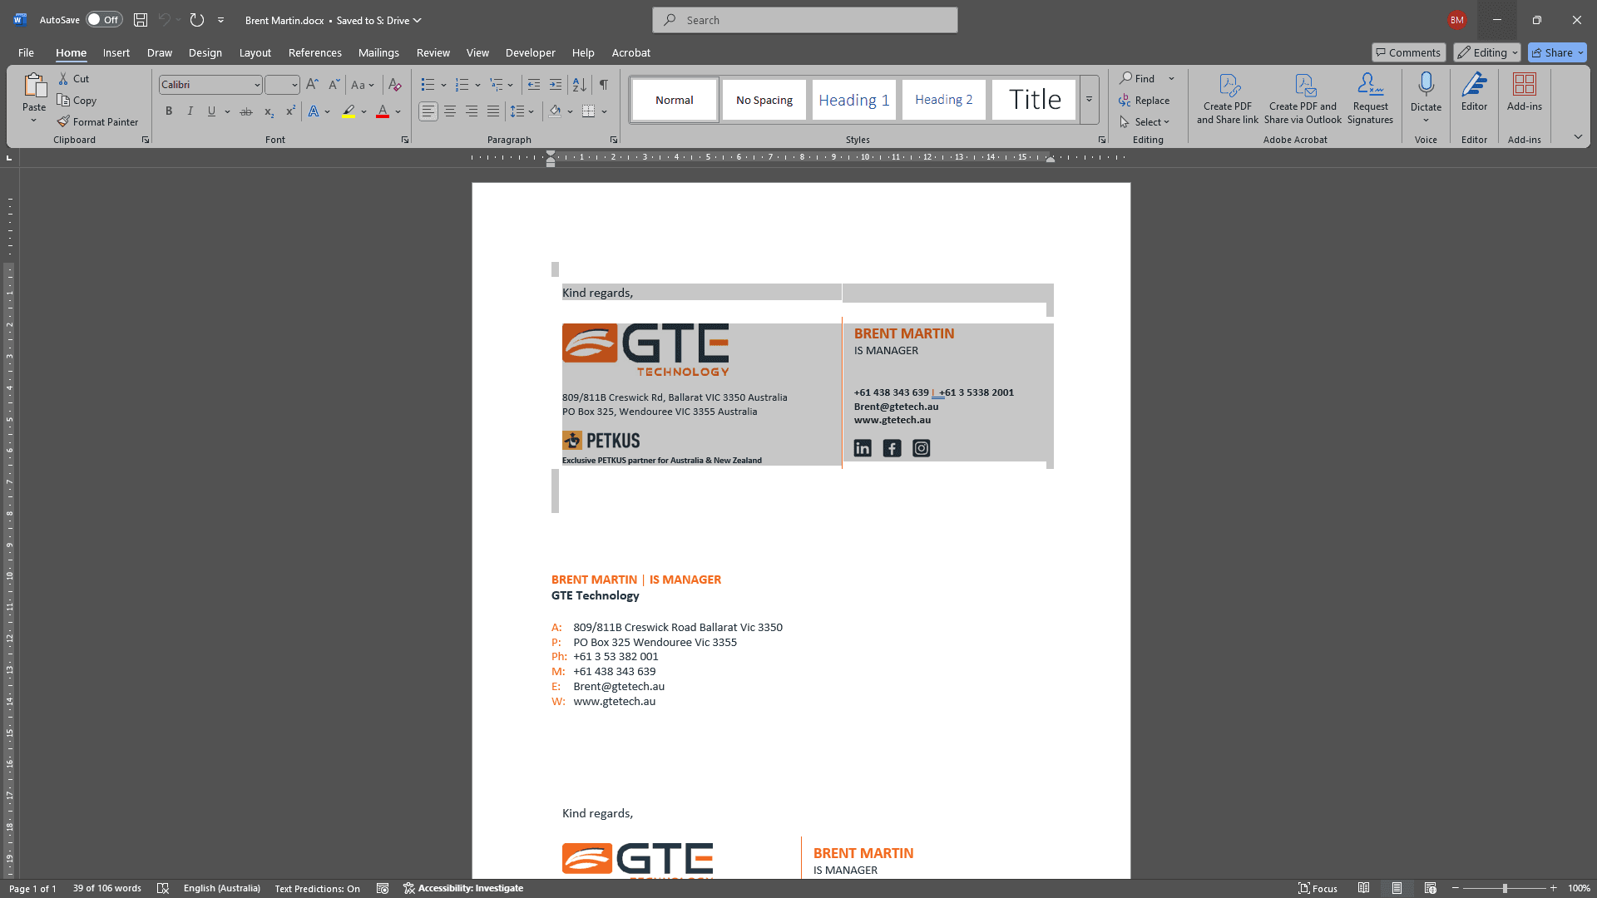
Task: Open Dictate microphone
Action: (1426, 84)
